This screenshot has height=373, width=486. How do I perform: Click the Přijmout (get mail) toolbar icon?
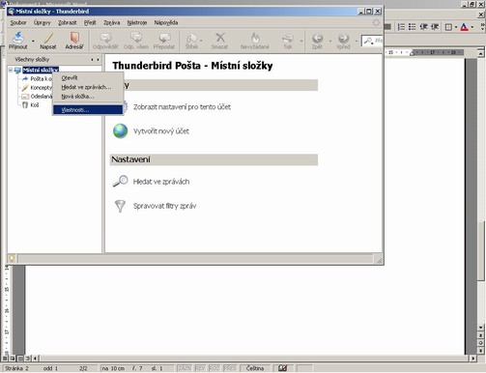18,38
